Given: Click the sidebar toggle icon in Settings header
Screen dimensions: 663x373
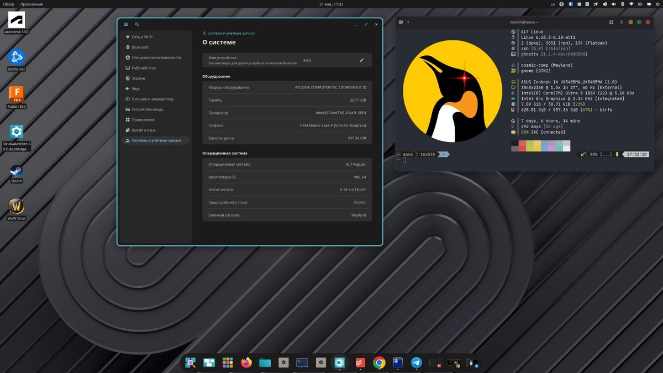Looking at the screenshot, I should (x=125, y=24).
